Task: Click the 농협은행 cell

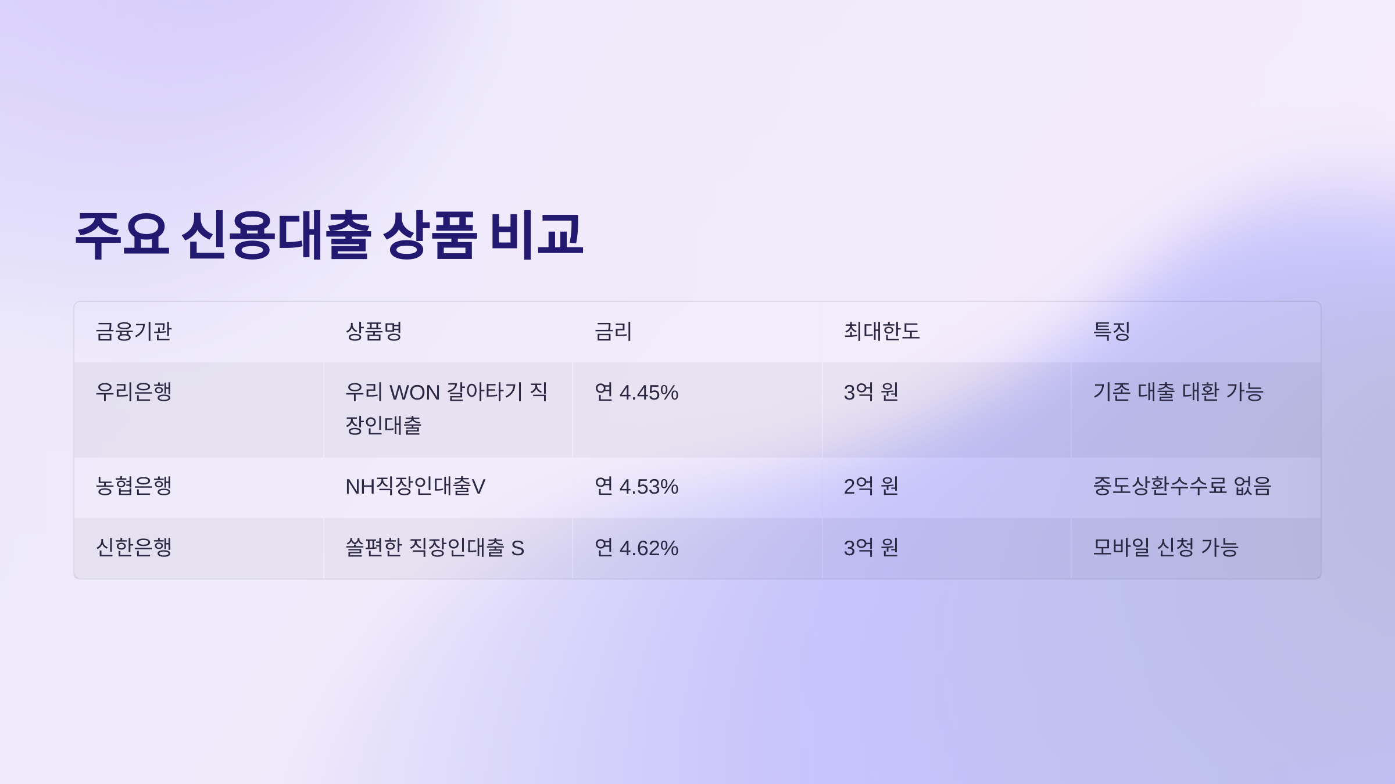Action: pyautogui.click(x=134, y=486)
